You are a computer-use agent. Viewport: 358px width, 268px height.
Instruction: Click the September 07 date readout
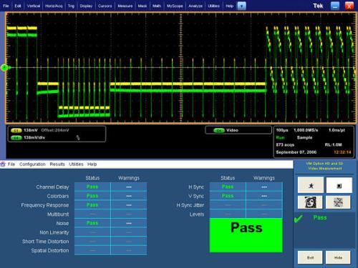(x=296, y=152)
